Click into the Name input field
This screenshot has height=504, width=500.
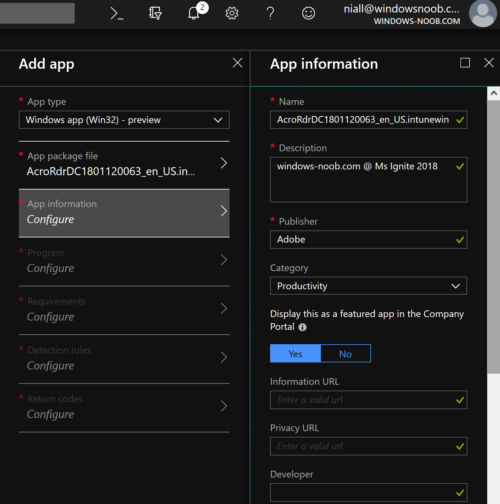tap(368, 120)
